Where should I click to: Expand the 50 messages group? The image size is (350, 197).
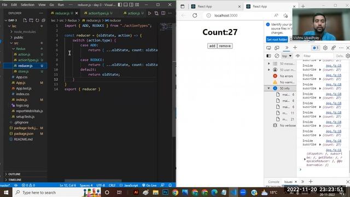(269, 63)
